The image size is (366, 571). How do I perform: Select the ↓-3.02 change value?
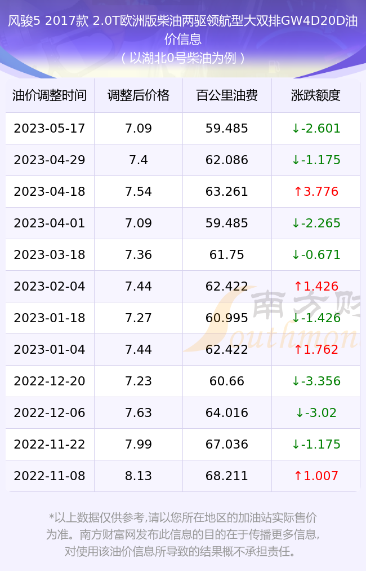pos(316,412)
